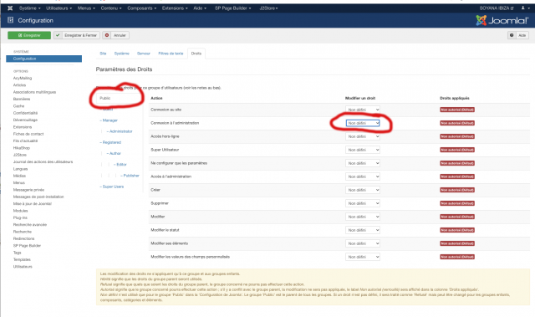Open the Contenu menu

111,8
